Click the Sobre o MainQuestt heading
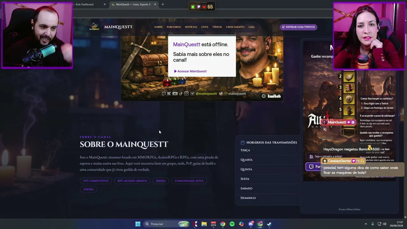This screenshot has height=229, width=407. pos(124,144)
